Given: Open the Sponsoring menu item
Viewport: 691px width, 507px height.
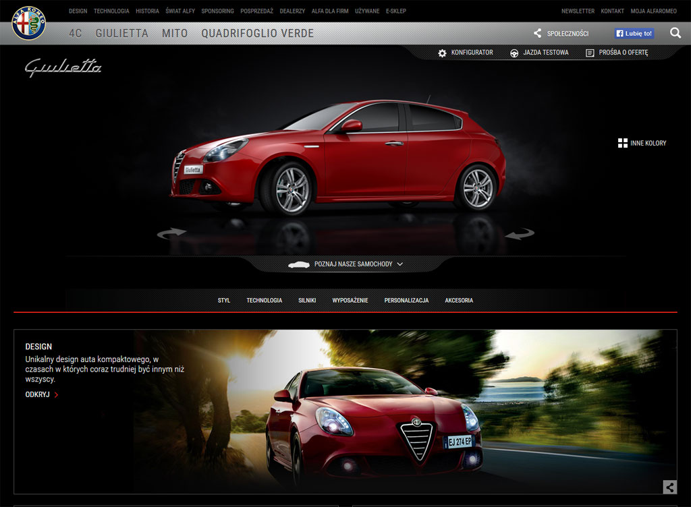Looking at the screenshot, I should click(218, 11).
